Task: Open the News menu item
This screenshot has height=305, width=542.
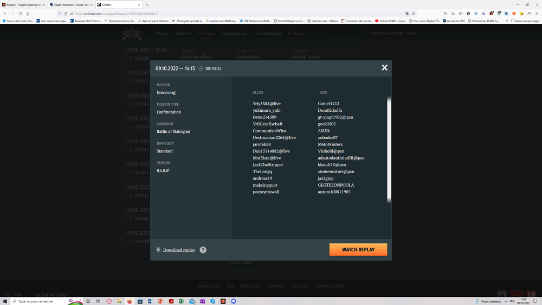Action: point(162,34)
